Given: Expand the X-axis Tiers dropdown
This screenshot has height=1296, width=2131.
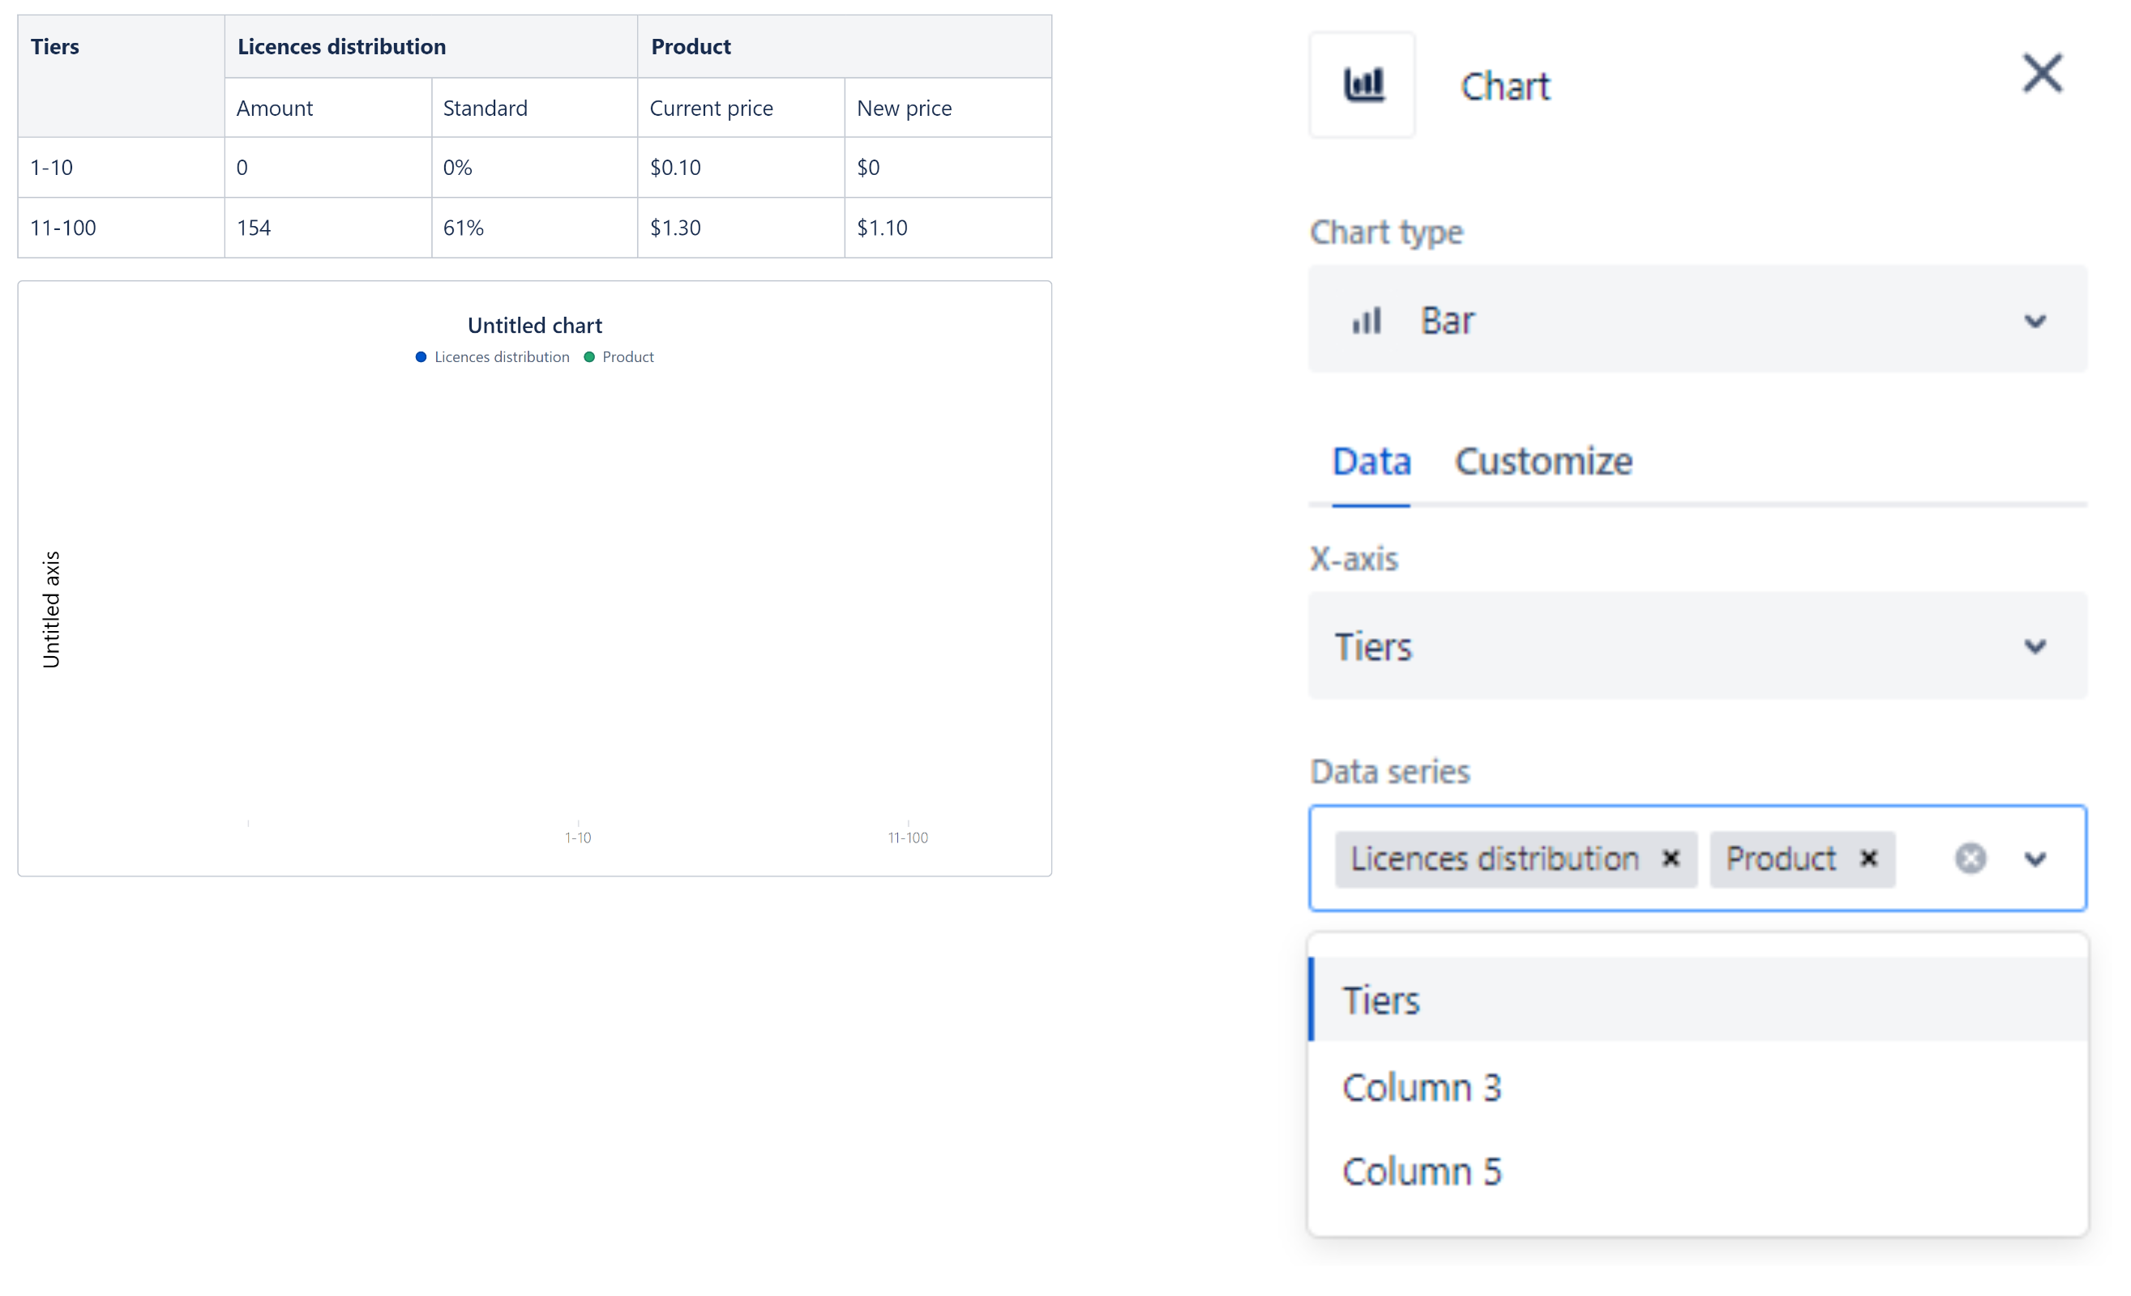Looking at the screenshot, I should (1697, 646).
